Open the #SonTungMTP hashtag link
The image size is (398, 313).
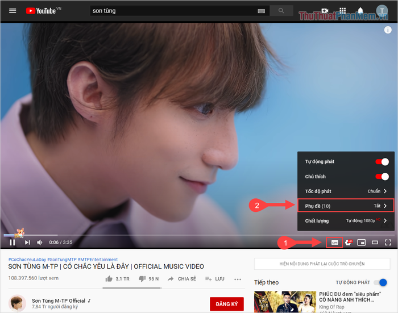(62, 260)
